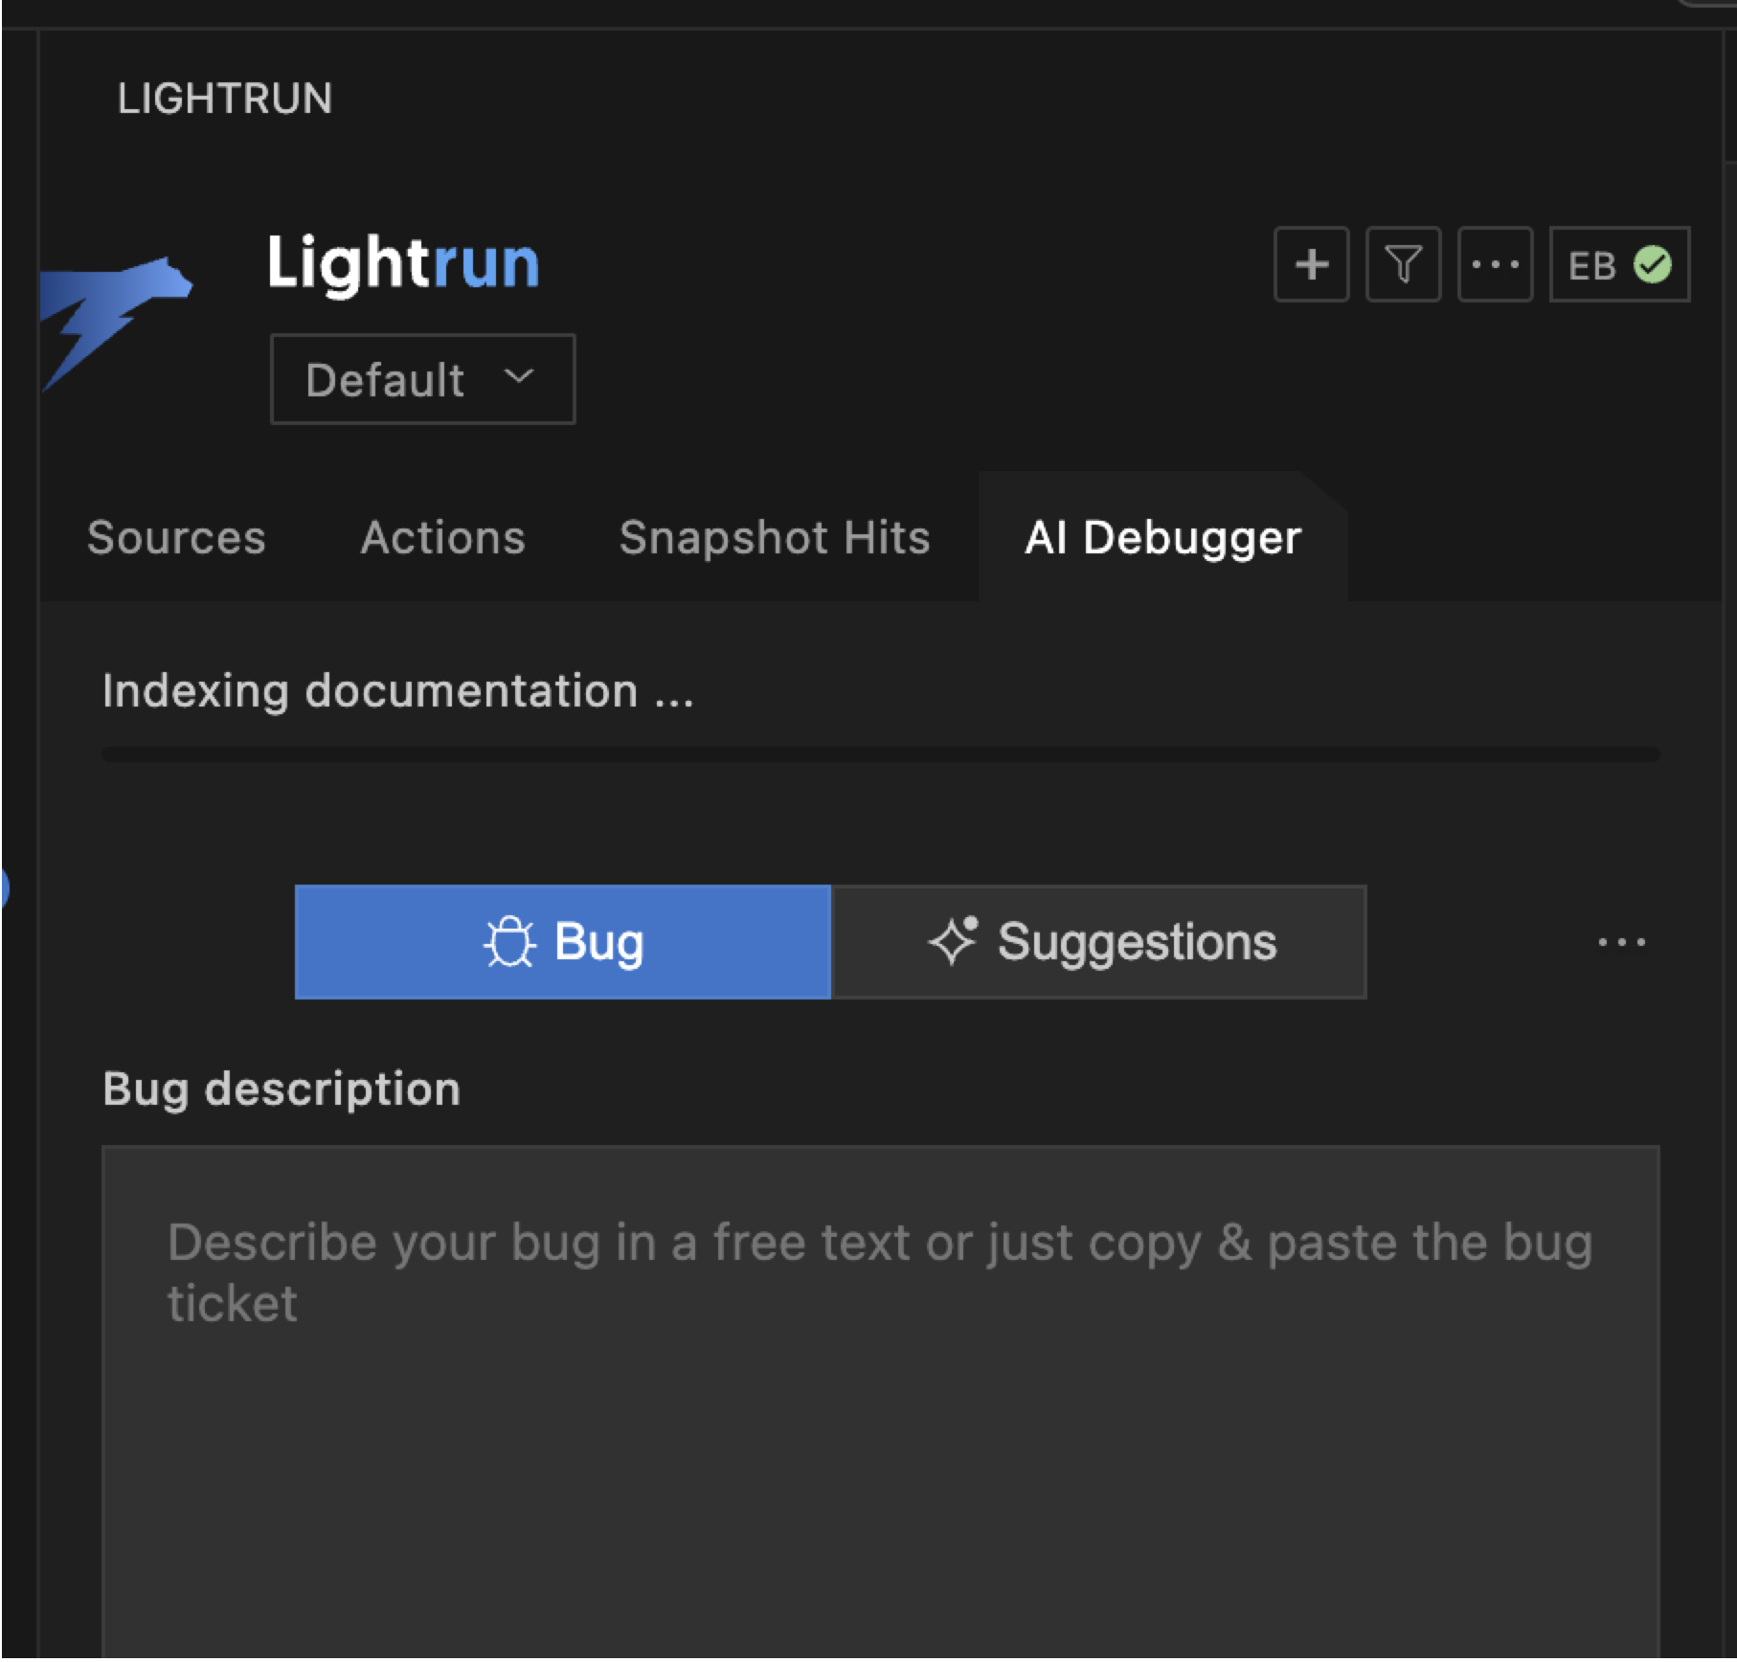This screenshot has width=1737, height=1662.
Task: Click the Lightrun wordmark text
Action: pos(403,263)
